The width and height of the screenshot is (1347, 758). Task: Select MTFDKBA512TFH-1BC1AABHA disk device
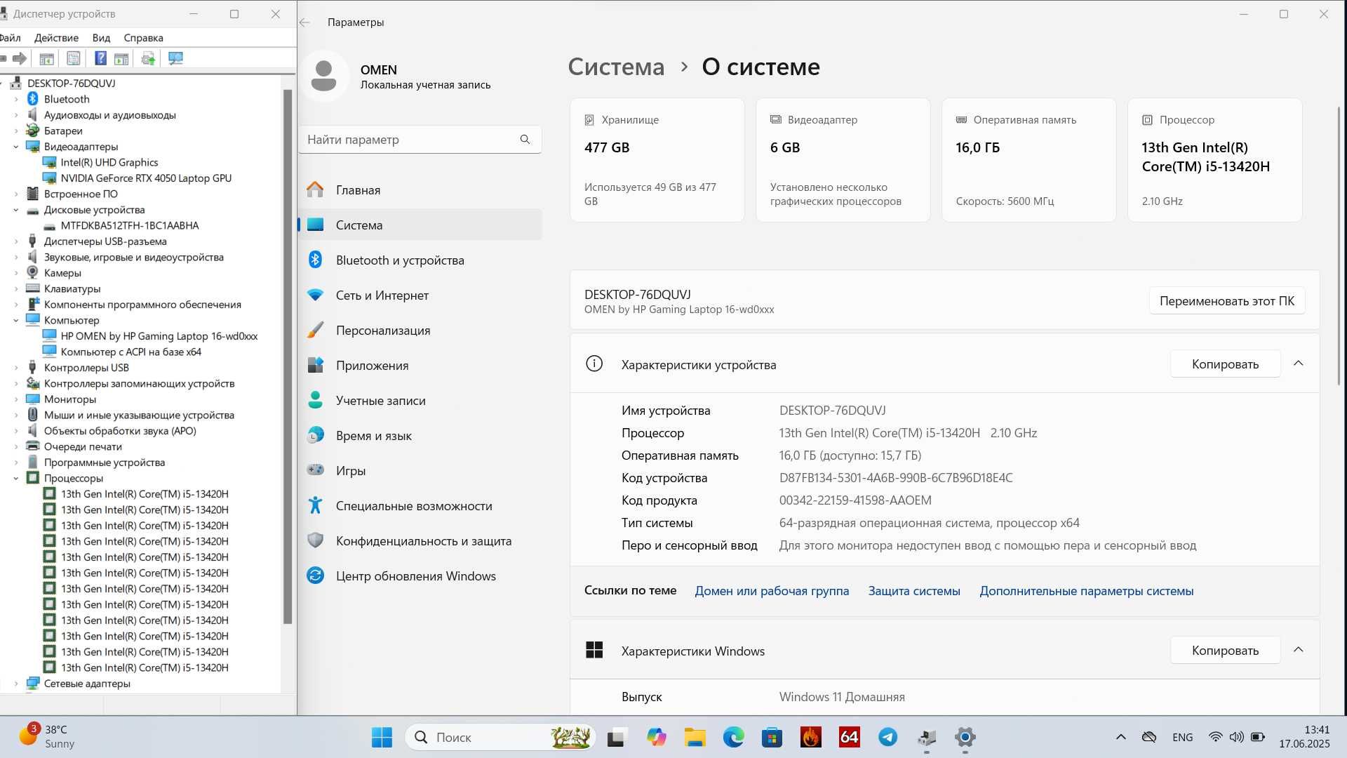[x=130, y=225]
